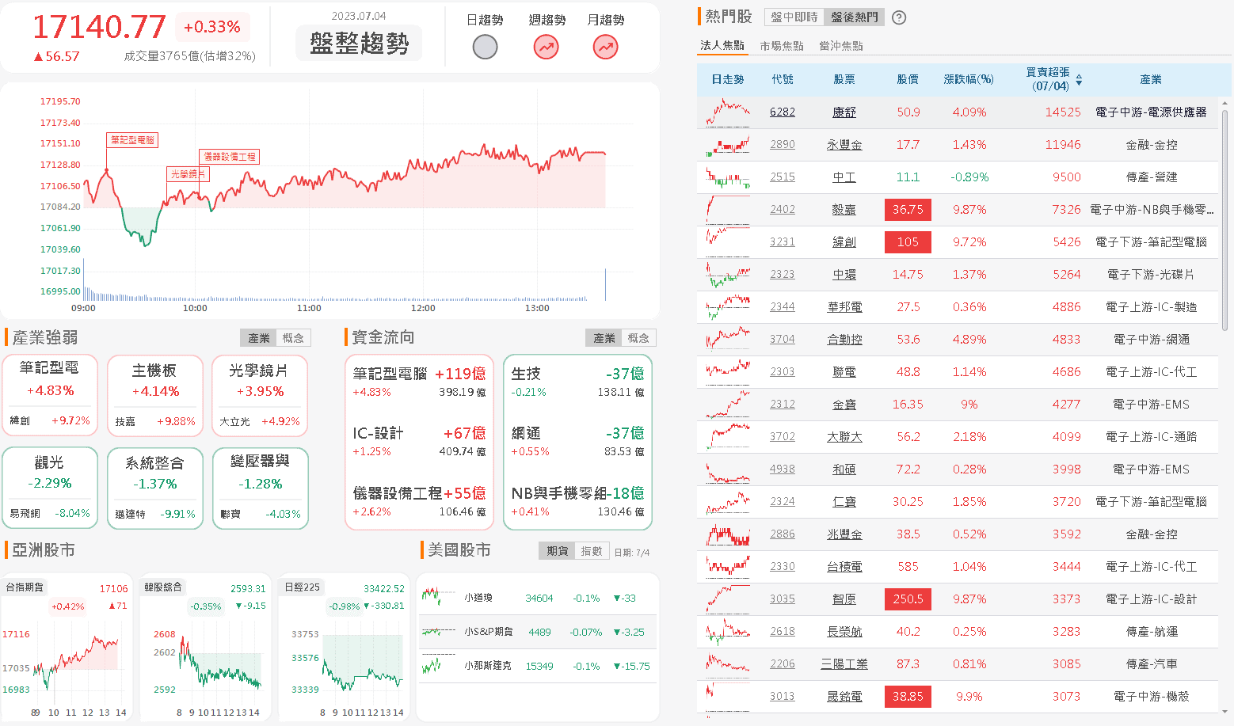
Task: Click the monthly trend up-arrow icon
Action: (x=605, y=48)
